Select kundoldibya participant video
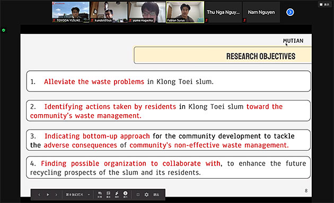This screenshot has height=203, width=334. (x=109, y=12)
